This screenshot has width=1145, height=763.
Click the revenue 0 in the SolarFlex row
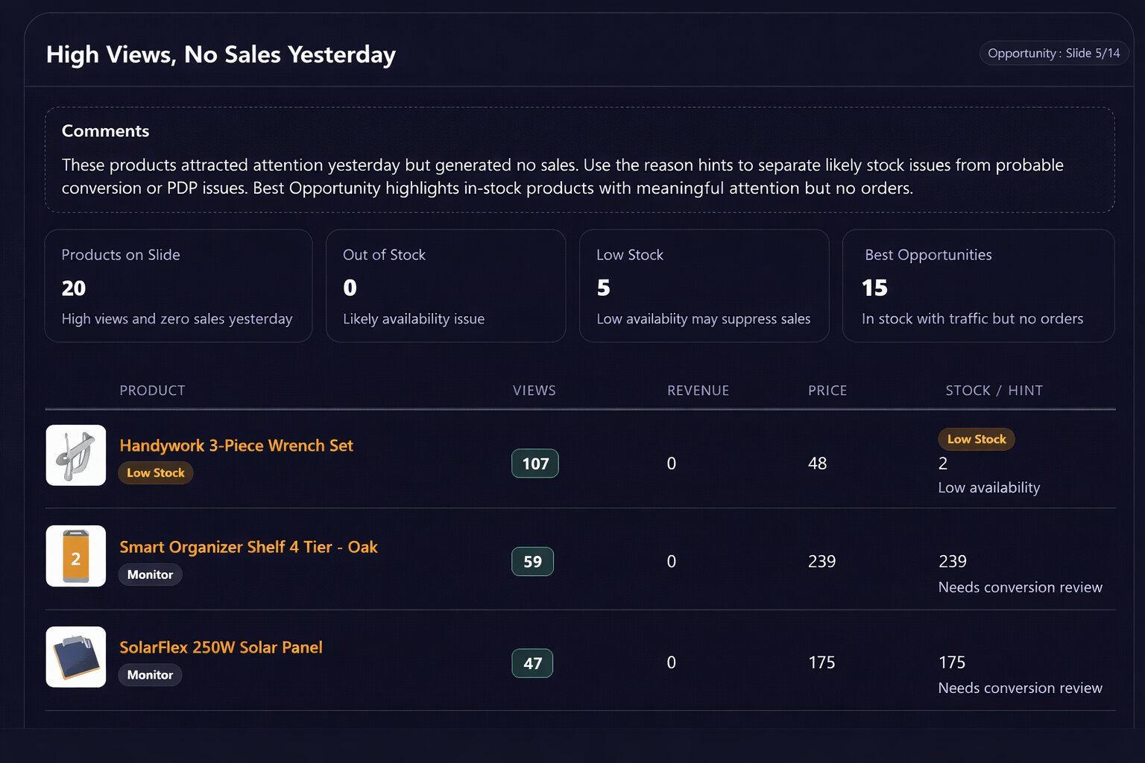point(671,662)
